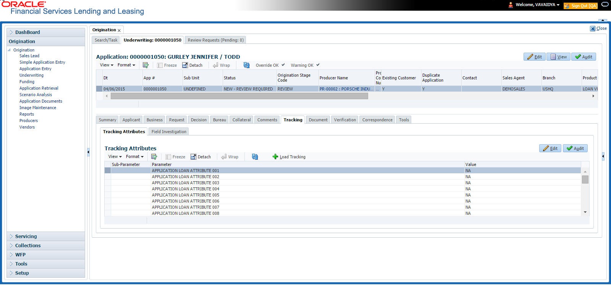
Task: Open the View dropdown in Tracking Attributes
Action: (115, 157)
